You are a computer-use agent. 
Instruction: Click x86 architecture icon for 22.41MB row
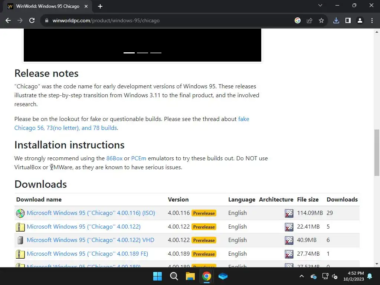pos(289,227)
